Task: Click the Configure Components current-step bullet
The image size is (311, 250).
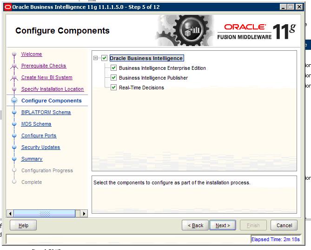Action: (14, 101)
